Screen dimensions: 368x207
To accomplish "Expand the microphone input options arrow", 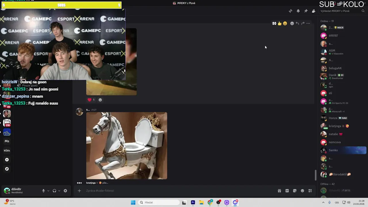I will point(48,191).
